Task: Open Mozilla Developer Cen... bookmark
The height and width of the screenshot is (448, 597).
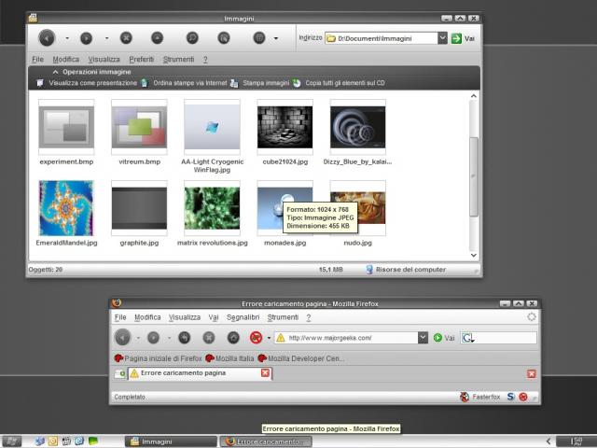Action: (x=301, y=358)
